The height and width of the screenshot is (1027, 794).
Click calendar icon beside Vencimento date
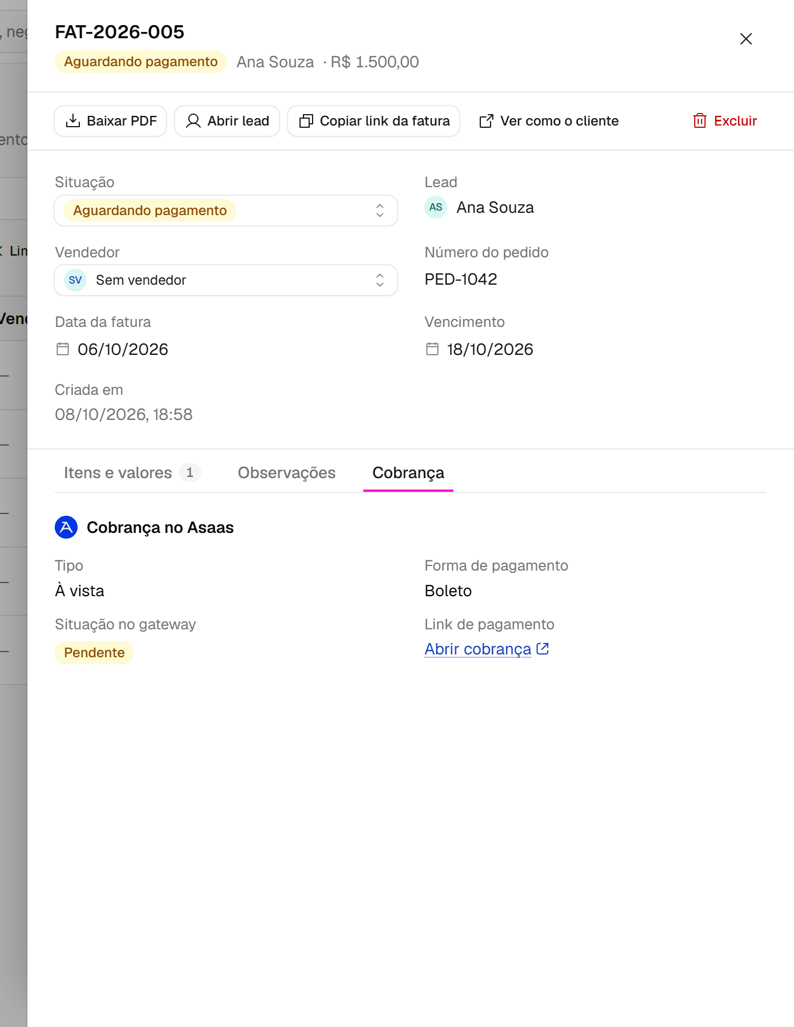tap(432, 349)
